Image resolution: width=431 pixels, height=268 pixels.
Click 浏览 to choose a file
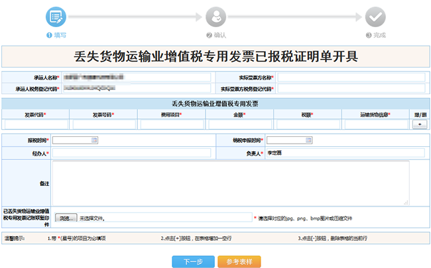[x=64, y=217]
